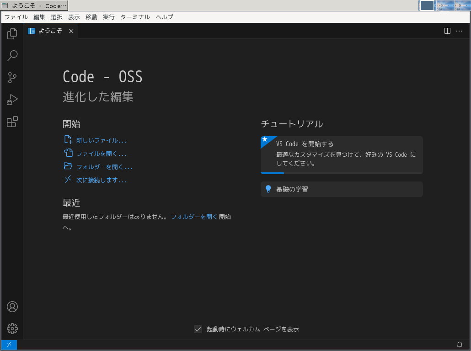Open the Accounts icon in activity bar
Screen dimensions: 471x351
click(12, 307)
